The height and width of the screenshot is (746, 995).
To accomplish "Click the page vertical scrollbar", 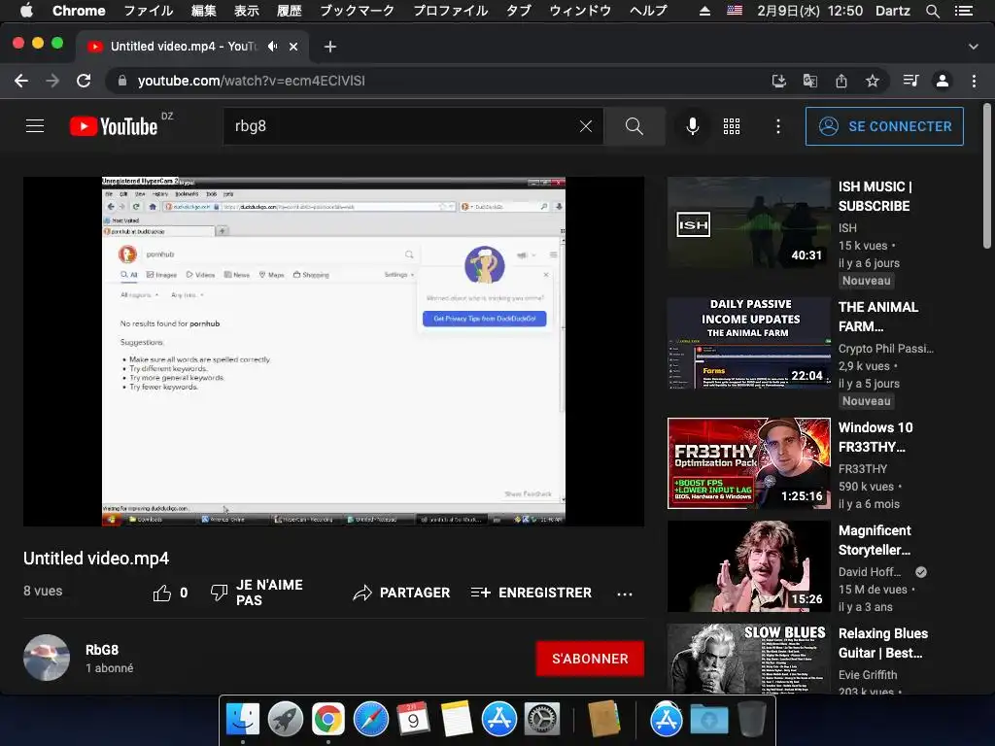I will [x=987, y=177].
